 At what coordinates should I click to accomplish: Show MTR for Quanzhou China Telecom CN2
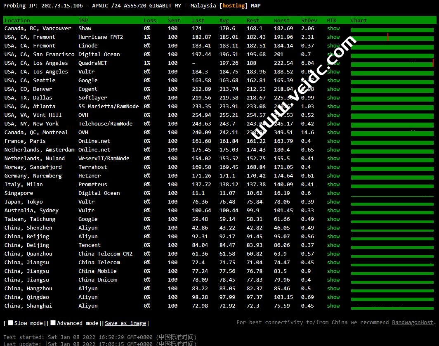click(x=333, y=254)
